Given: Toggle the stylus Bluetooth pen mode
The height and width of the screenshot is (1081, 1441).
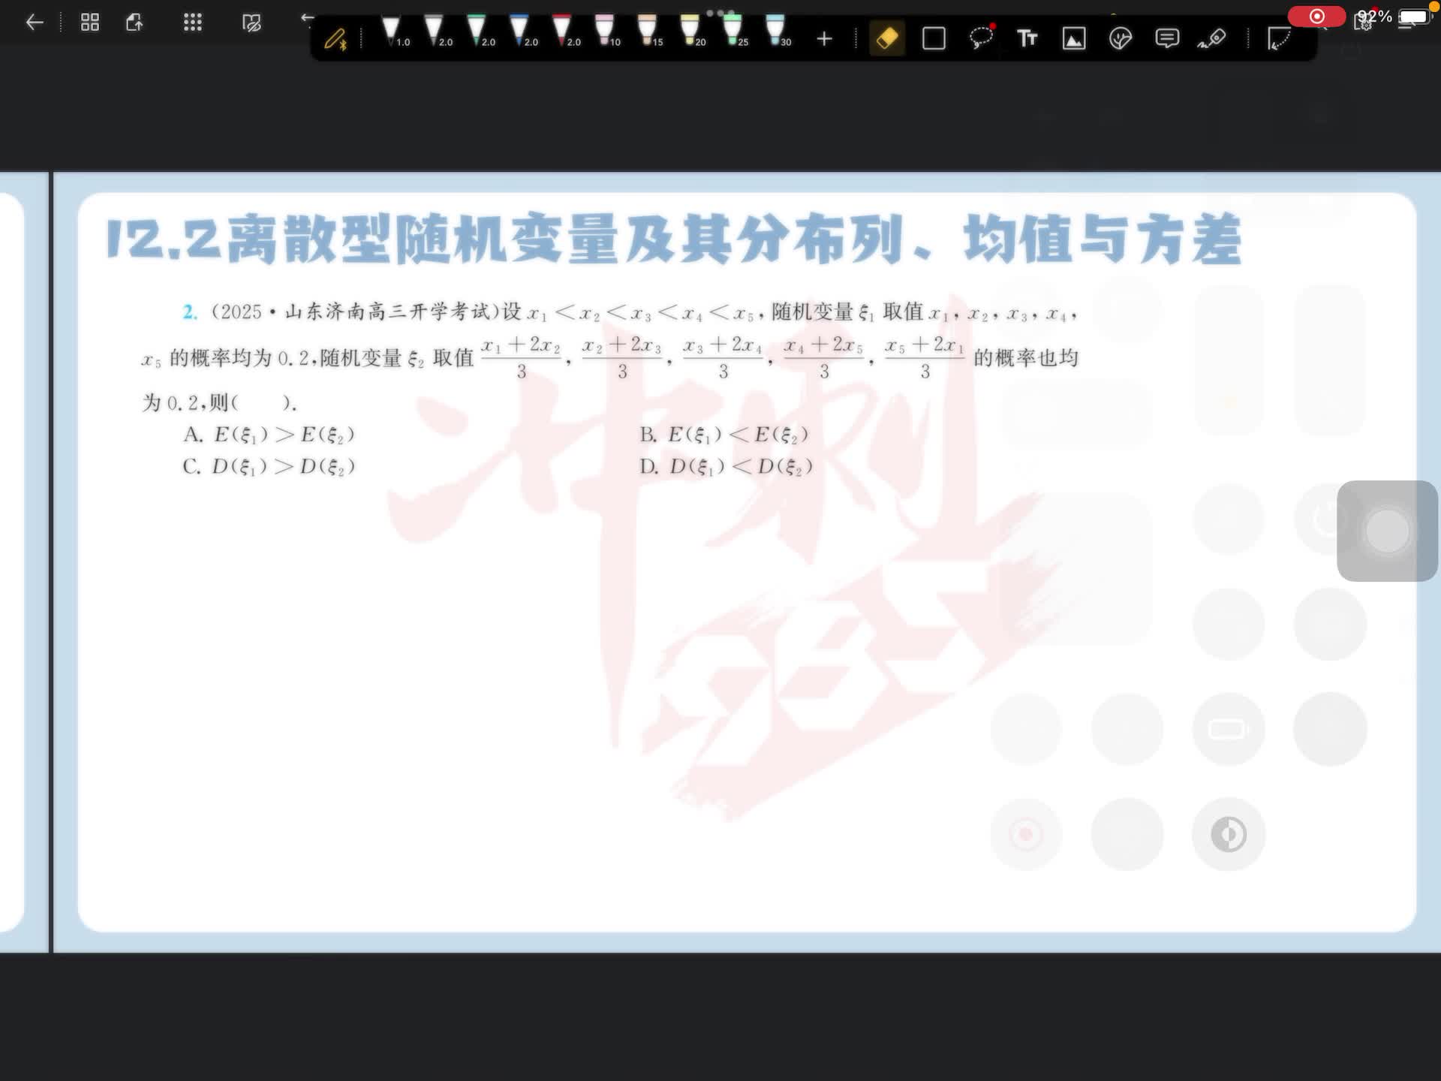Looking at the screenshot, I should pos(335,39).
